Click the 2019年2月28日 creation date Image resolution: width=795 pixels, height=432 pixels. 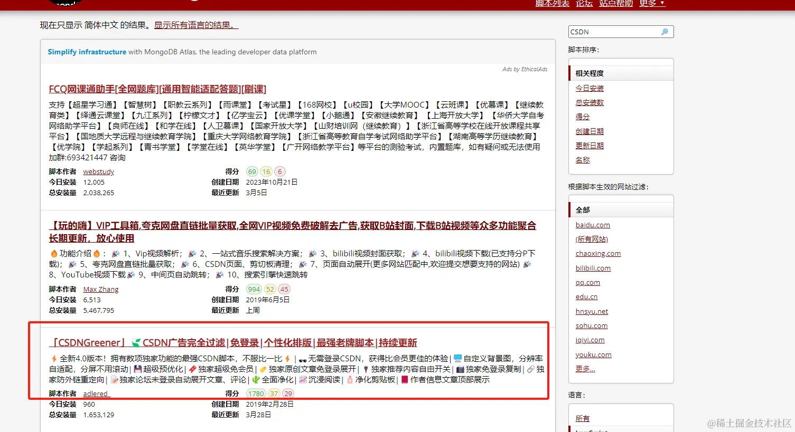tap(269, 404)
